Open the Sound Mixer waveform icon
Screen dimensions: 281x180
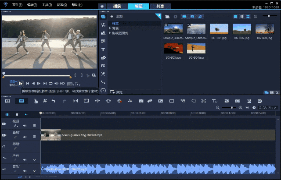(x=130, y=101)
